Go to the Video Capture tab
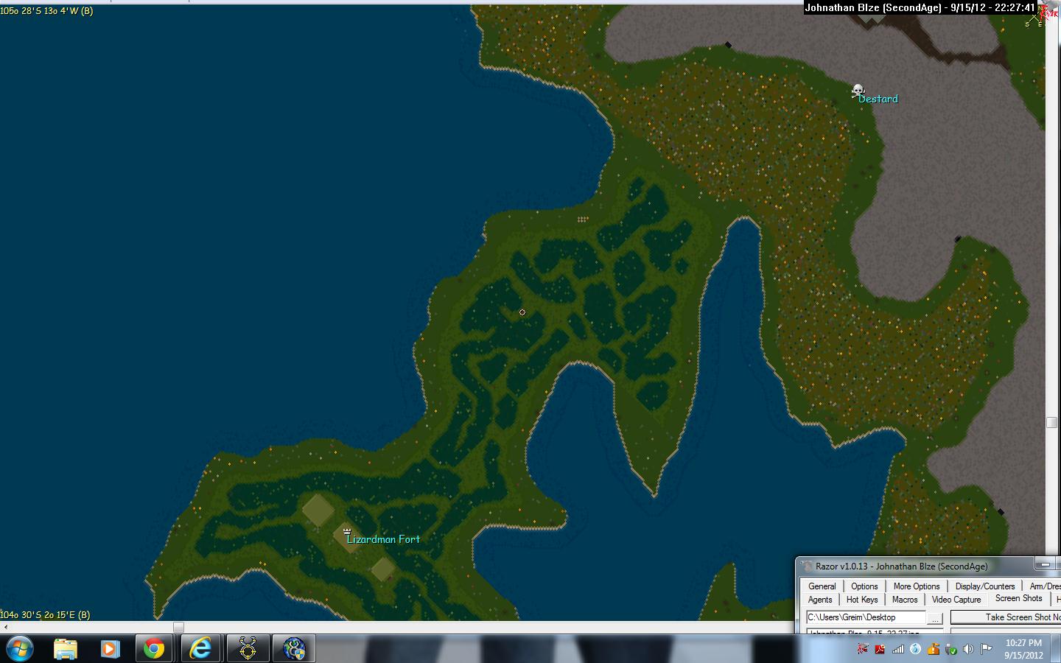The height and width of the screenshot is (663, 1061). (x=956, y=600)
